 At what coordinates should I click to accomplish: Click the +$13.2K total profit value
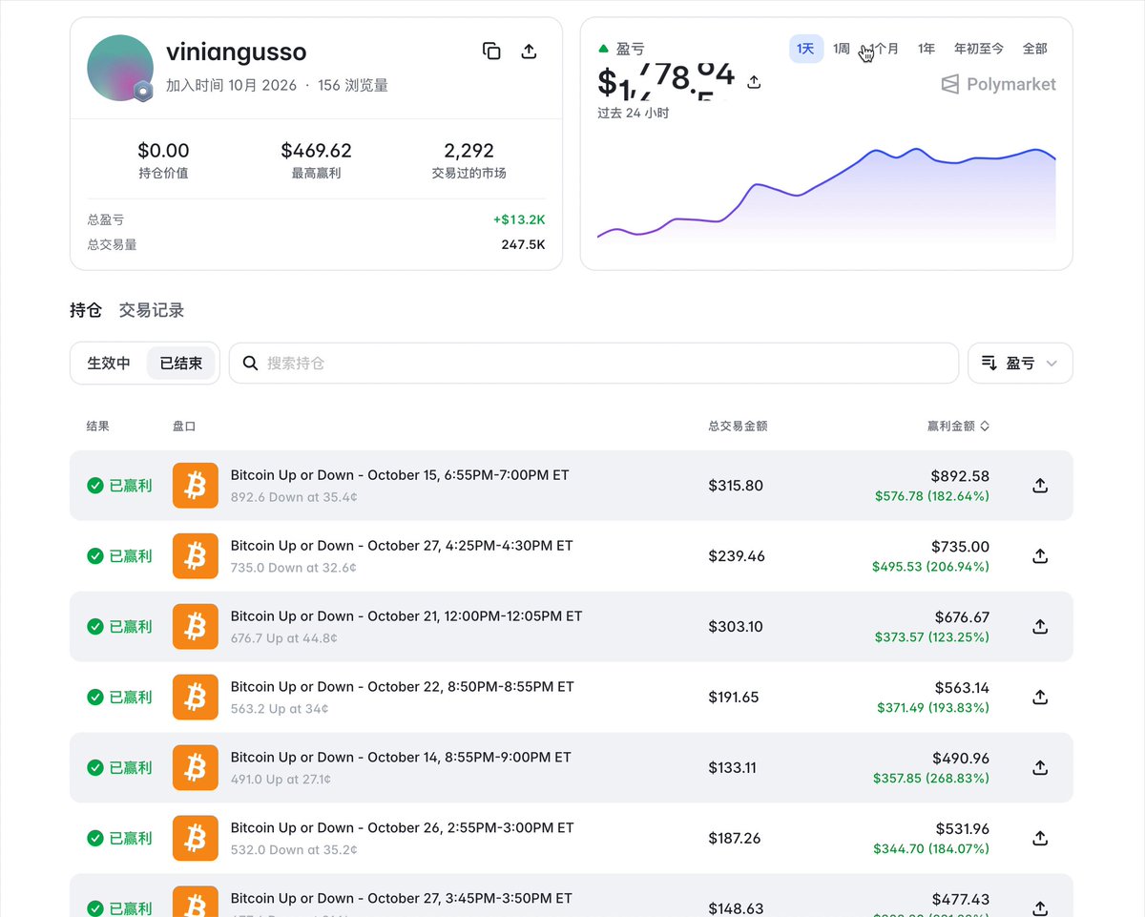pyautogui.click(x=519, y=219)
